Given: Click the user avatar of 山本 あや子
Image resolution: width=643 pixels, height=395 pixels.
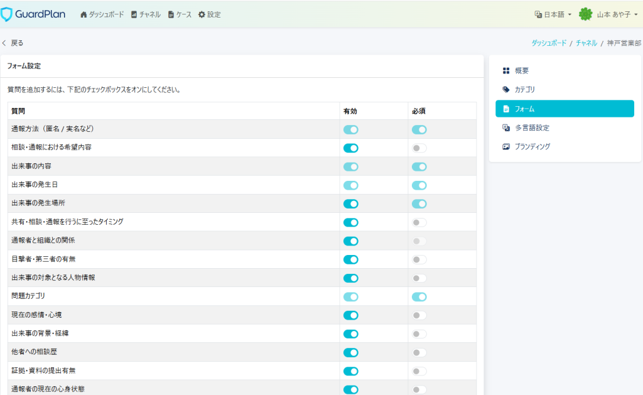Looking at the screenshot, I should pos(585,14).
